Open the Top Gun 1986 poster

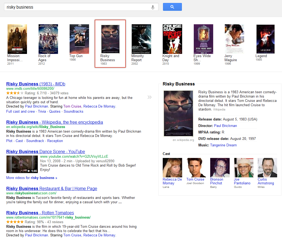(79, 39)
